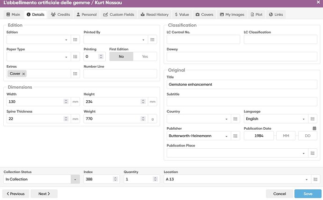Viewport: 323px width, 200px height.
Task: Open the Edition pick list icon
Action: tap(75, 40)
